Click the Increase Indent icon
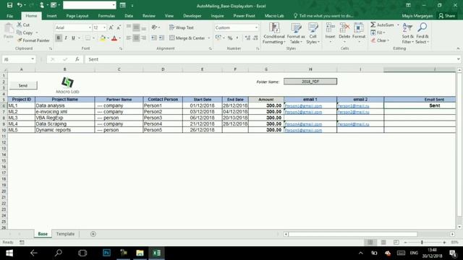 (162, 38)
